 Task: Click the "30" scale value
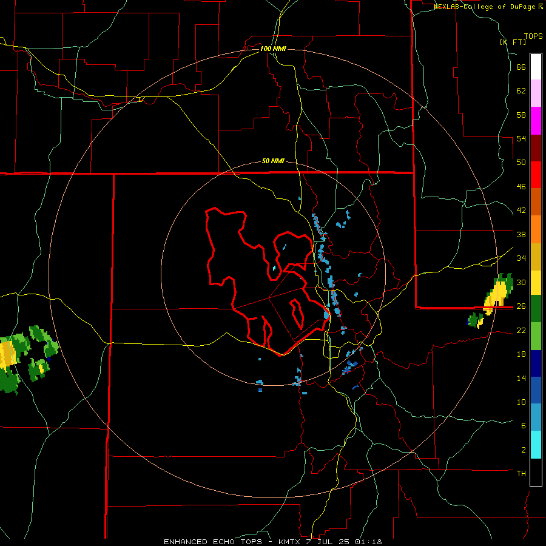pyautogui.click(x=521, y=282)
